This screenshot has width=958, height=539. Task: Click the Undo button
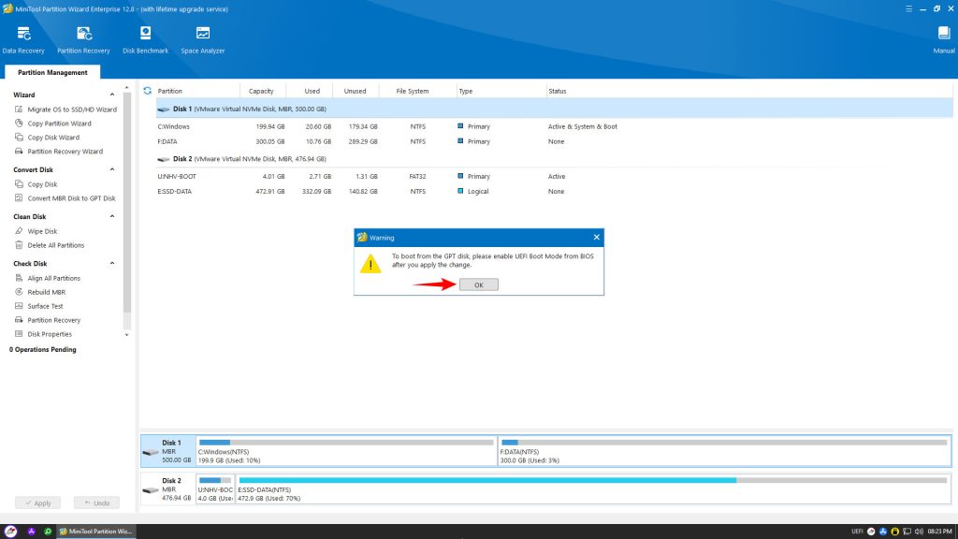pyautogui.click(x=96, y=503)
